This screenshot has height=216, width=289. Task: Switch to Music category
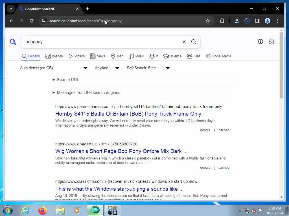(137, 56)
